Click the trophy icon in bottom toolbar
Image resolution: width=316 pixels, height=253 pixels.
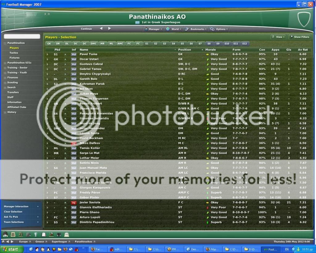tap(36, 235)
